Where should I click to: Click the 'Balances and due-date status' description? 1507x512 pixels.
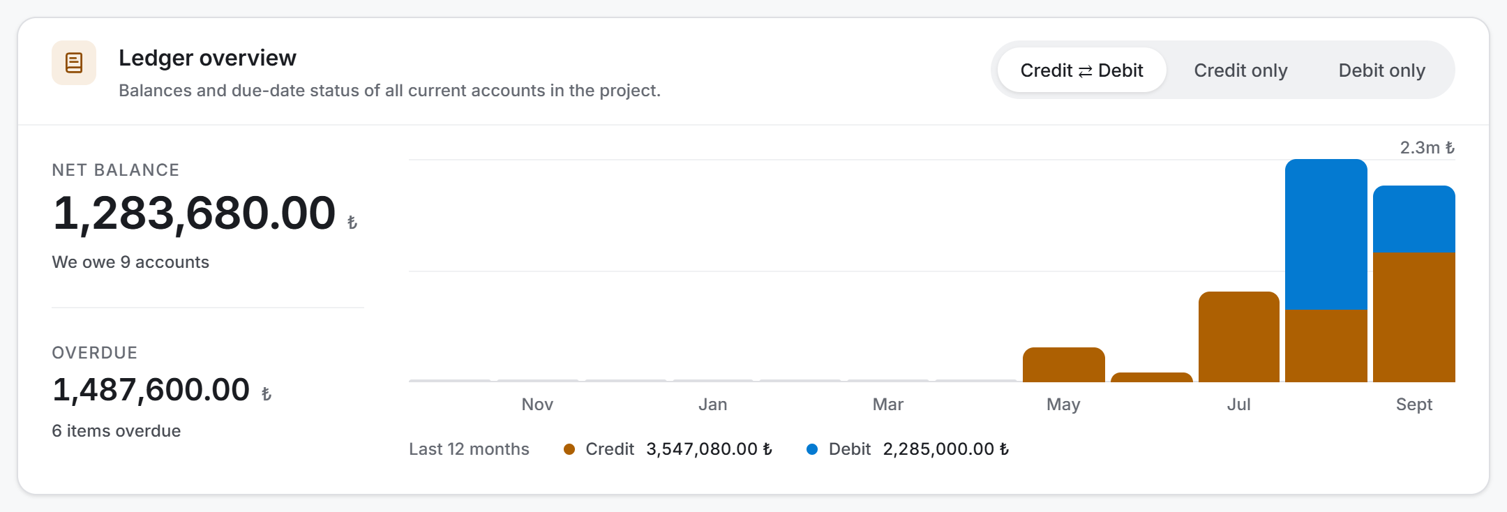coord(389,91)
